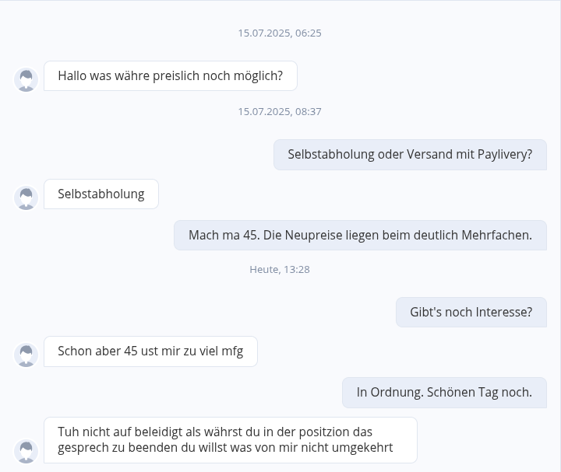
Task: Click the "Hallo was währe preislich noch möglich?" message
Action: pos(170,76)
